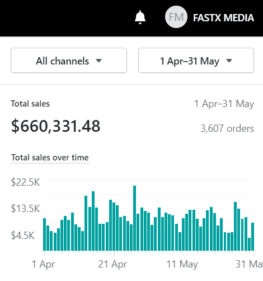Click the 3,607 orders text
Screen dimensions: 263x281
pos(227,128)
